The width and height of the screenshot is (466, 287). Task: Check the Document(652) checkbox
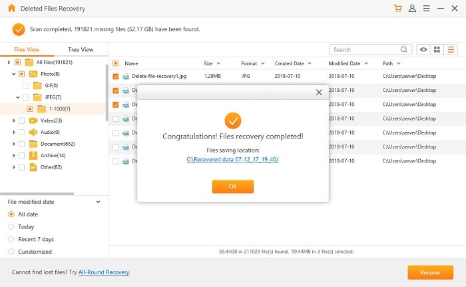pyautogui.click(x=22, y=144)
